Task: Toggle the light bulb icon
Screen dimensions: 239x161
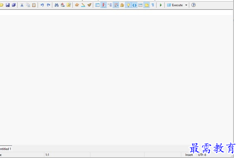Action: tap(128, 5)
